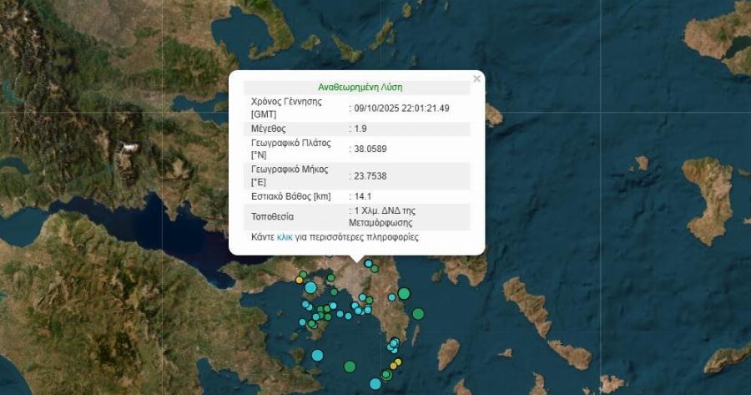751x395 pixels.
Task: Click the latitude value 38.0589
Action: point(370,149)
